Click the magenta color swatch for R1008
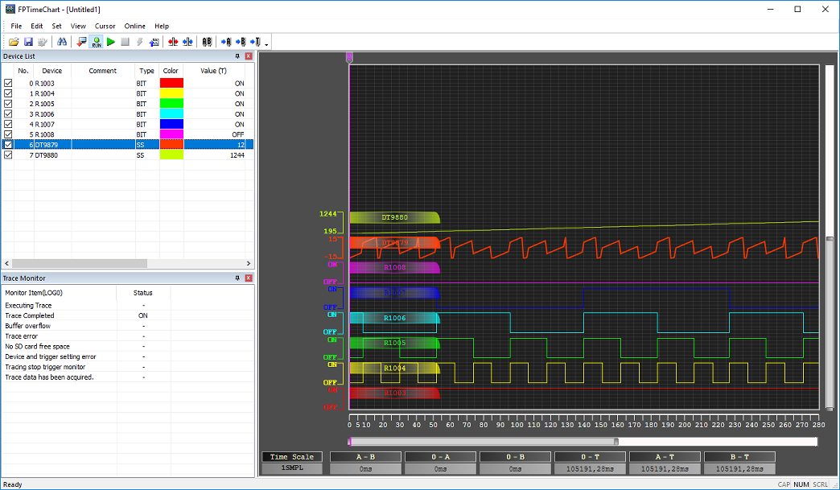Screen dimensions: 840x490 tap(171, 134)
